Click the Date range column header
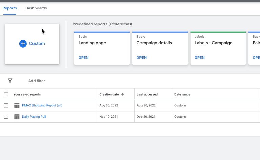 point(182,94)
